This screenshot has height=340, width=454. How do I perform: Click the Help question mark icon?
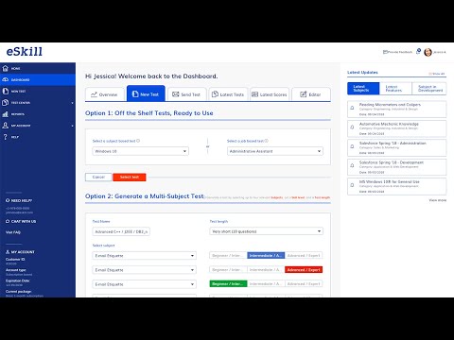(x=5, y=137)
